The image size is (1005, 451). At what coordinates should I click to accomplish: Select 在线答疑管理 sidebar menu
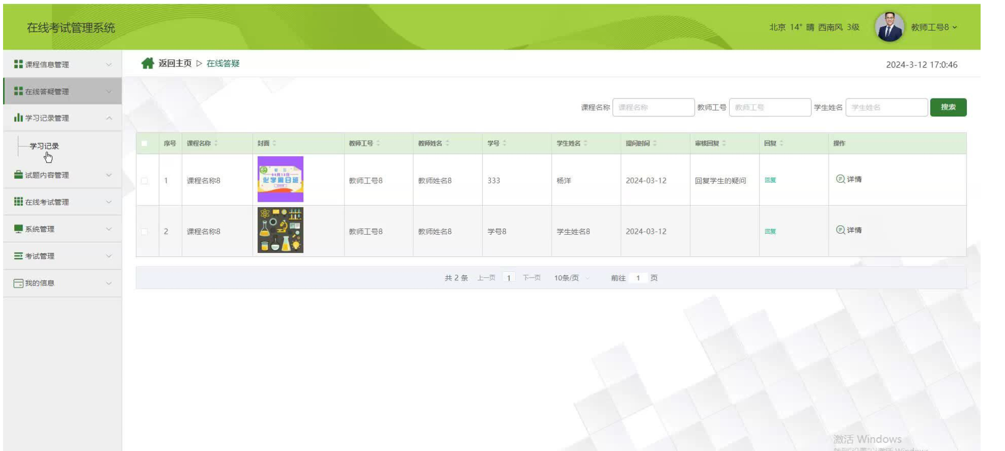(62, 91)
